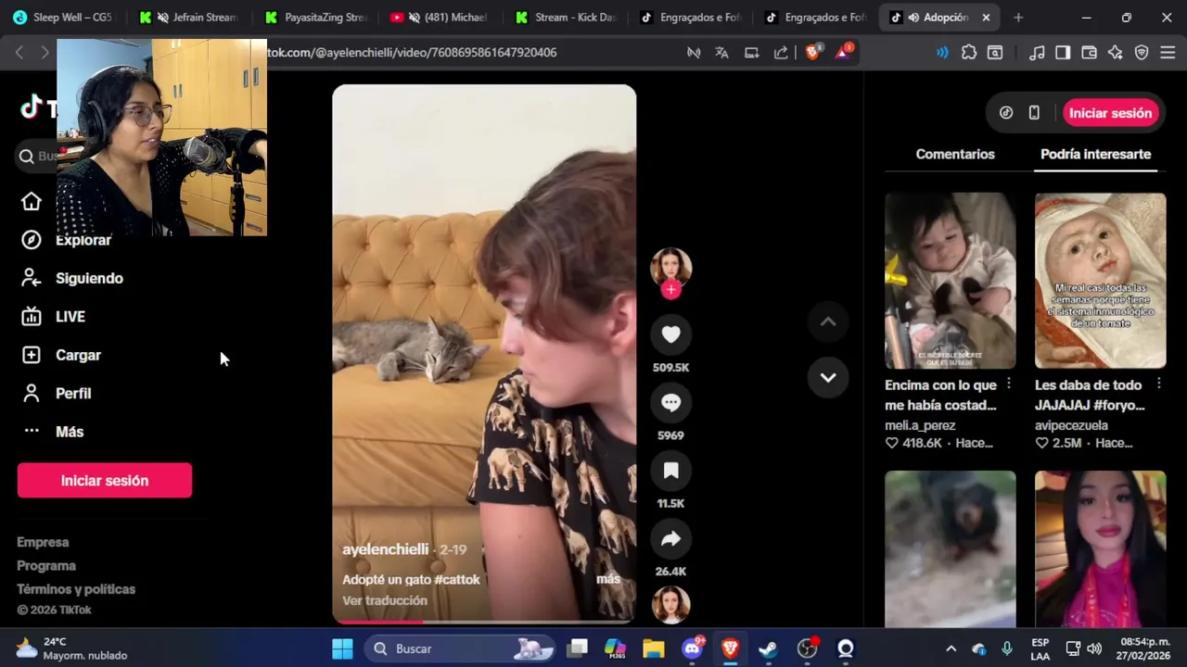The height and width of the screenshot is (667, 1187).
Task: Open the baby and cat video thumbnail
Action: point(950,281)
